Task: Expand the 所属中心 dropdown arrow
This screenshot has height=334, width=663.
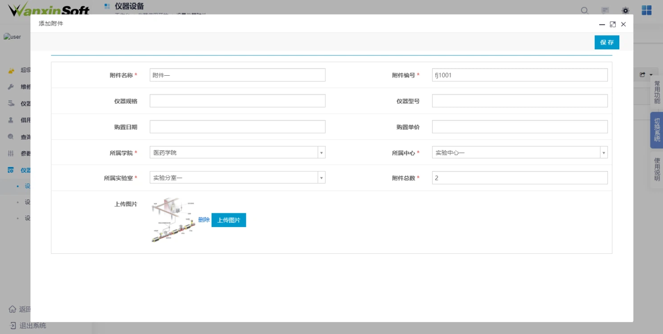Action: [x=604, y=153]
